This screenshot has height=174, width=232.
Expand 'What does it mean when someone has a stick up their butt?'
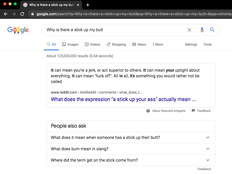[131, 137]
